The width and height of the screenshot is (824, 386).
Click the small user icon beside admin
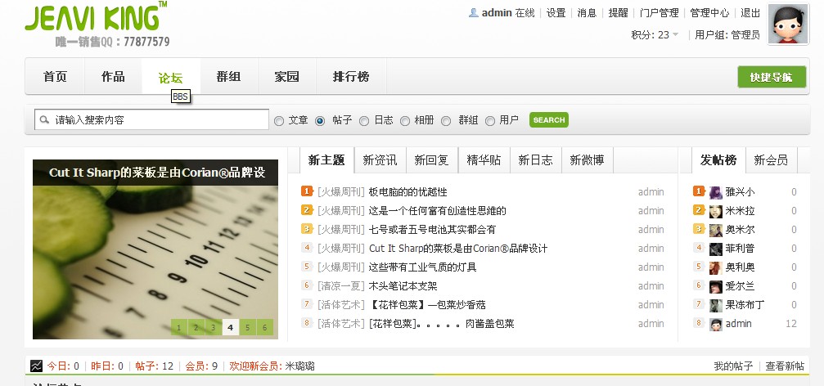[474, 12]
